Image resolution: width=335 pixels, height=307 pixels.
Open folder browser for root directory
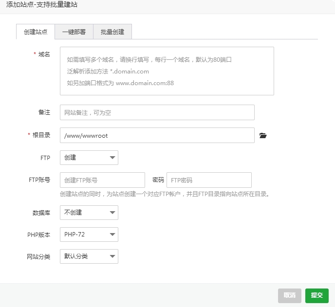263,136
